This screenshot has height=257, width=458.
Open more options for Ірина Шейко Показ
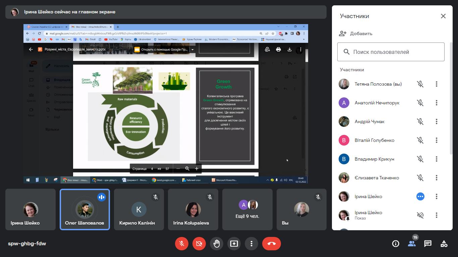coord(437,215)
